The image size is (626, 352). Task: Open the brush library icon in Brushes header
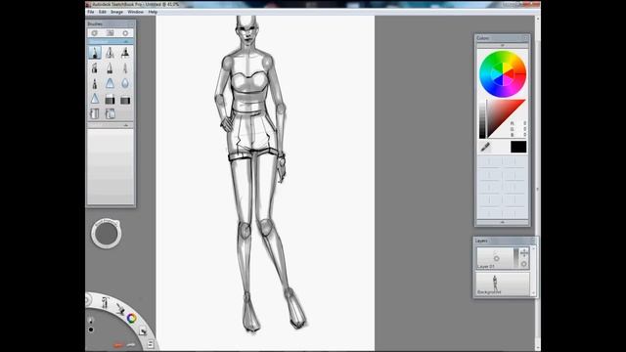tap(111, 33)
